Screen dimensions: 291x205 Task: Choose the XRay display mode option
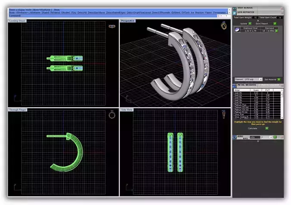pyautogui.click(x=74, y=12)
